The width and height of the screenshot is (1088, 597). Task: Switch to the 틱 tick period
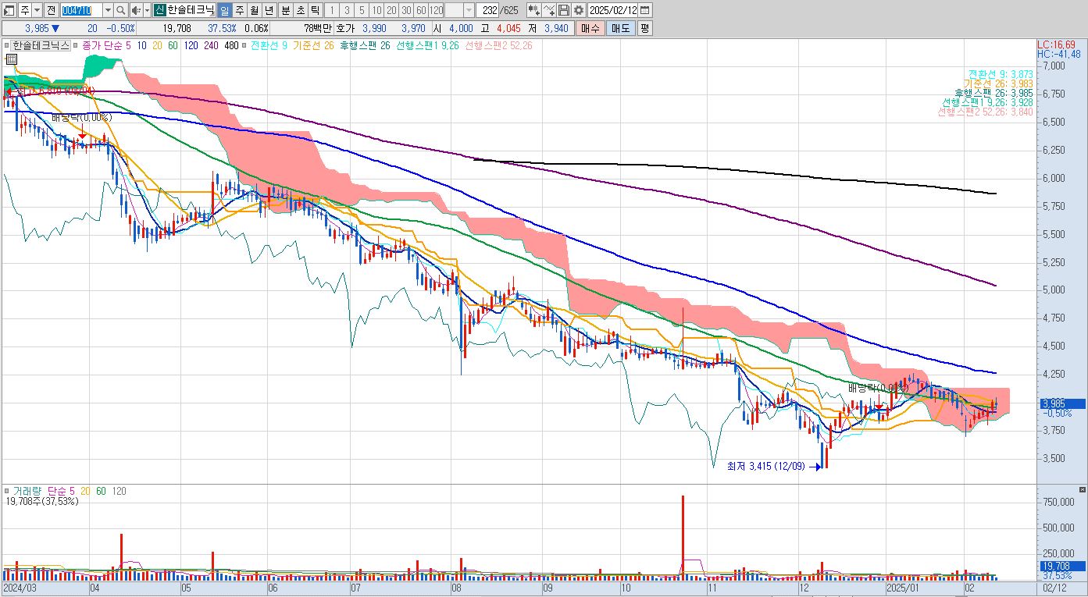tap(315, 10)
